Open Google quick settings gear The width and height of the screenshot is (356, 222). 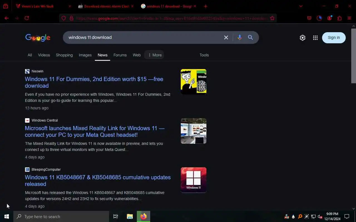tap(303, 38)
